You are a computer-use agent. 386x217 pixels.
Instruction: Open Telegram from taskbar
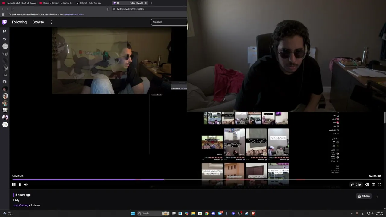point(220,213)
